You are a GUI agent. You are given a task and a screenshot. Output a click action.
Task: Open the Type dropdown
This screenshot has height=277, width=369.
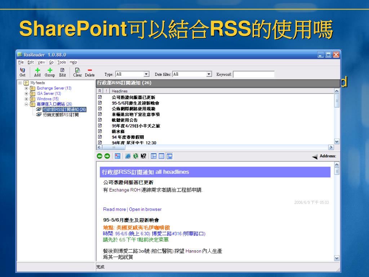coord(146,74)
